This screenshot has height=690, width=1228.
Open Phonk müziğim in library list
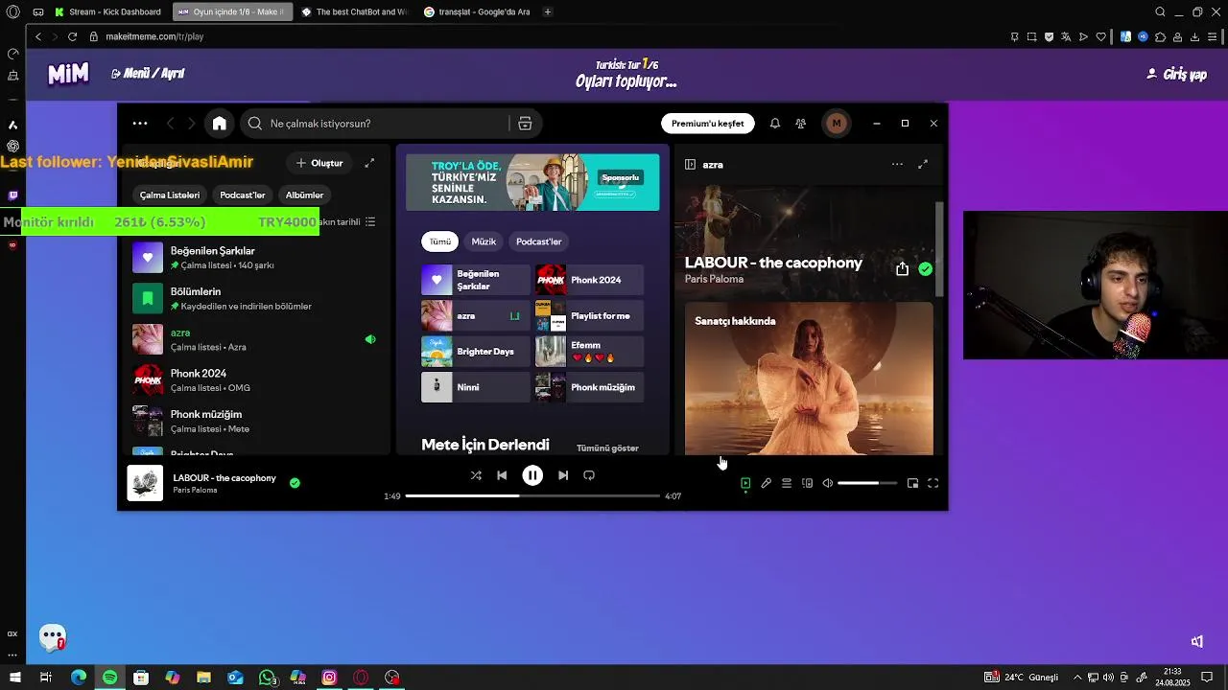pos(254,422)
